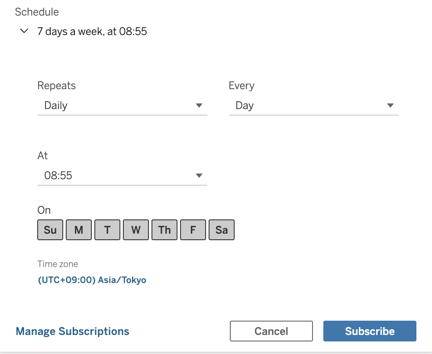Click the 'Every' label text
Image resolution: width=432 pixels, height=354 pixels.
(242, 86)
